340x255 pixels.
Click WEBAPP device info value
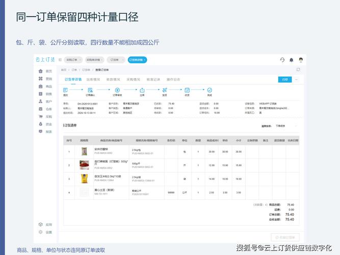(268, 104)
